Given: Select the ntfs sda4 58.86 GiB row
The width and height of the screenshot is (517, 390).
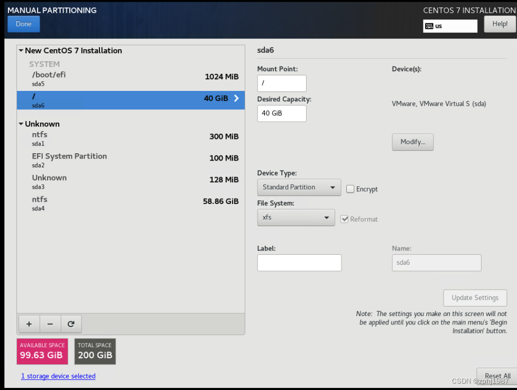Looking at the screenshot, I should pos(131,203).
